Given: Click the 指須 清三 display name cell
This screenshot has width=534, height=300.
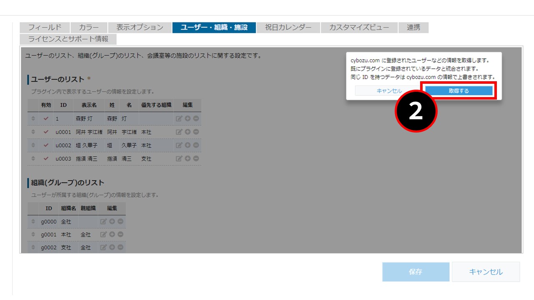Looking at the screenshot, I should click(89, 159).
